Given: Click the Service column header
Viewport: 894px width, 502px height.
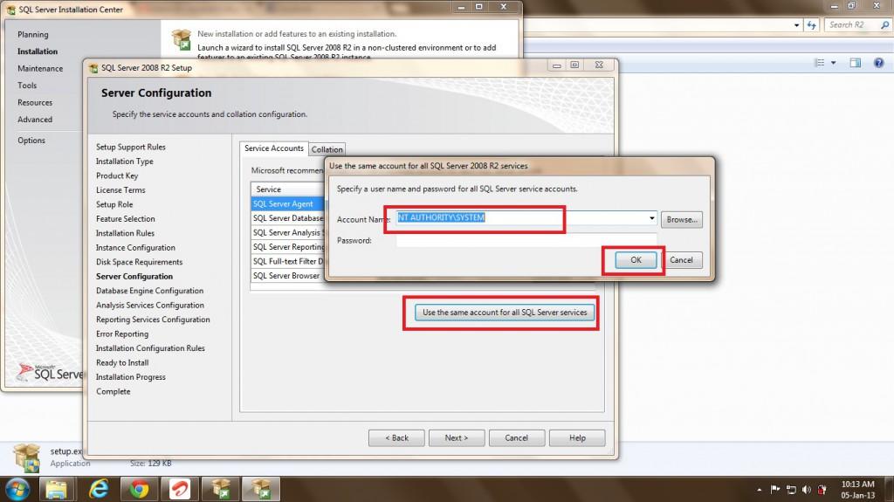Looking at the screenshot, I should click(x=288, y=189).
